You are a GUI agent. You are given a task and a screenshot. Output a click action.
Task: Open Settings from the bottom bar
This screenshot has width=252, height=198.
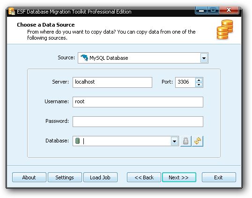tap(65, 177)
